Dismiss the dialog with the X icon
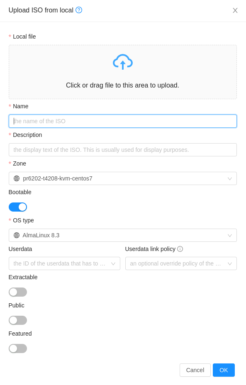This screenshot has height=385, width=246. pyautogui.click(x=235, y=10)
